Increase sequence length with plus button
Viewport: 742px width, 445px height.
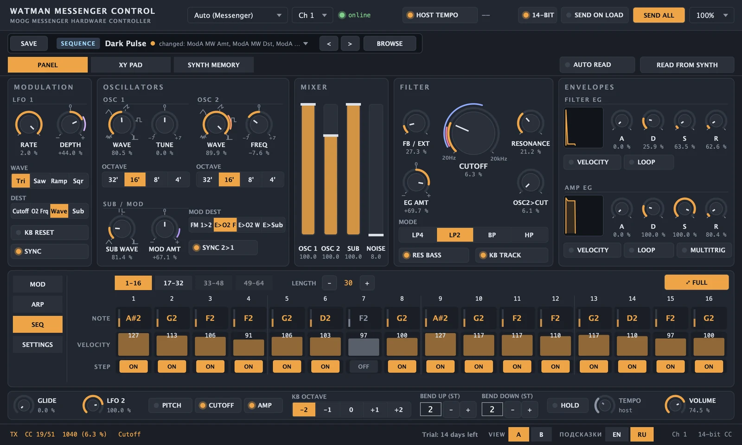tap(367, 283)
